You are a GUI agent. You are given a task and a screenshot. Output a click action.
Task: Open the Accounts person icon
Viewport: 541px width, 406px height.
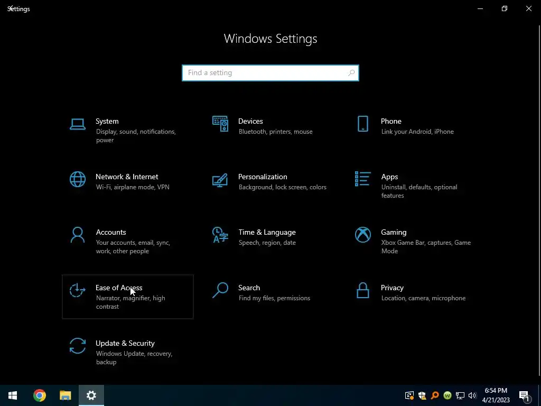pyautogui.click(x=78, y=235)
